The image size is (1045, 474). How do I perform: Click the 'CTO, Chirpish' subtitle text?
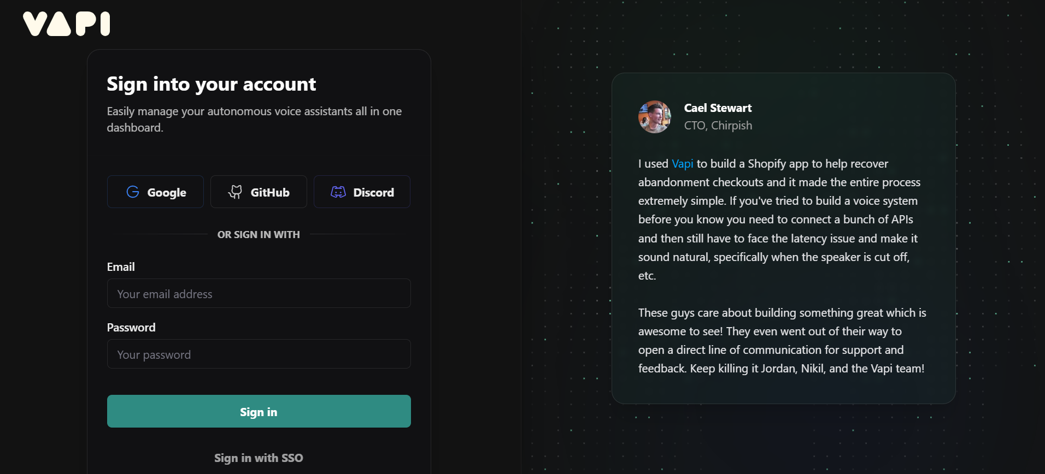point(718,125)
